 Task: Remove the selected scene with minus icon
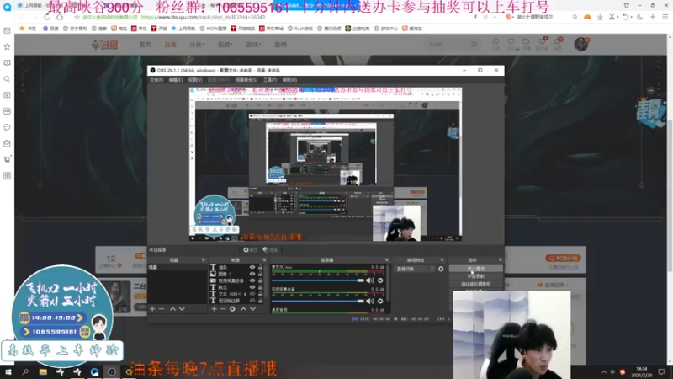[x=162, y=309]
